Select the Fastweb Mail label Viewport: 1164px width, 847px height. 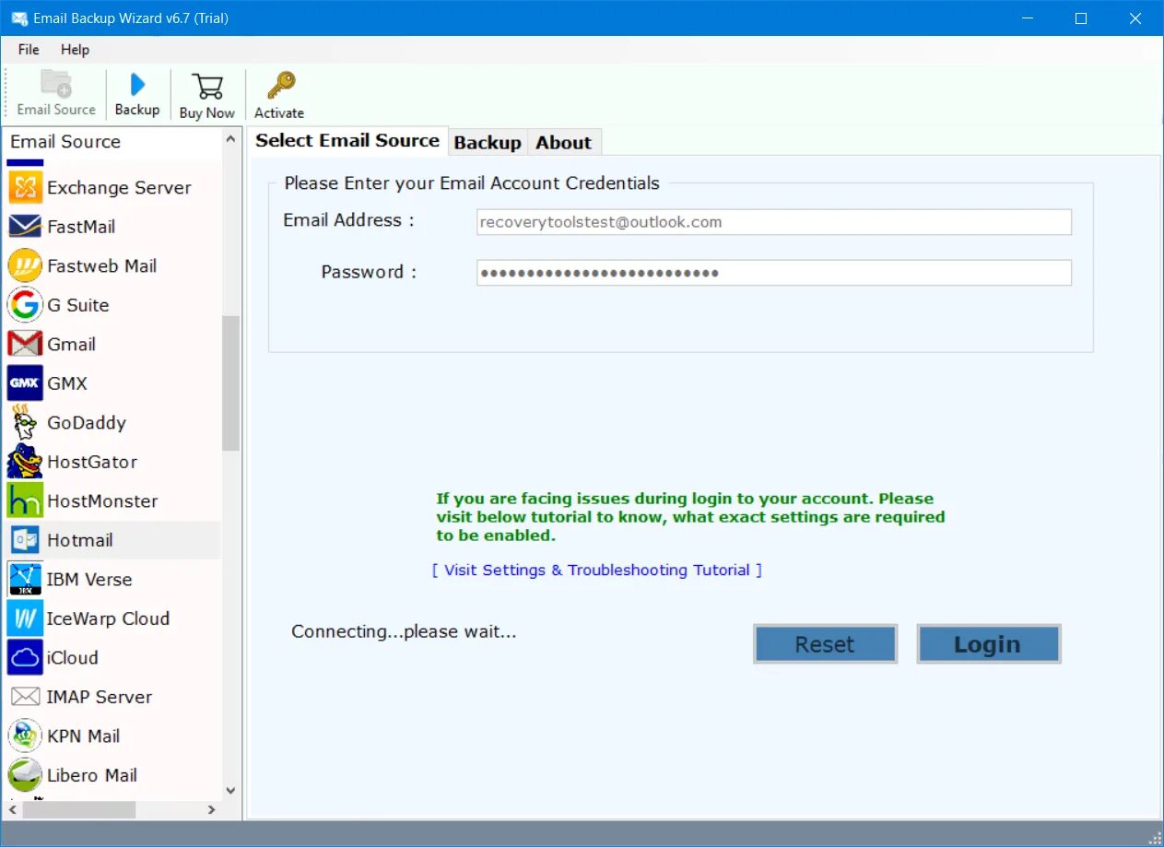click(102, 265)
